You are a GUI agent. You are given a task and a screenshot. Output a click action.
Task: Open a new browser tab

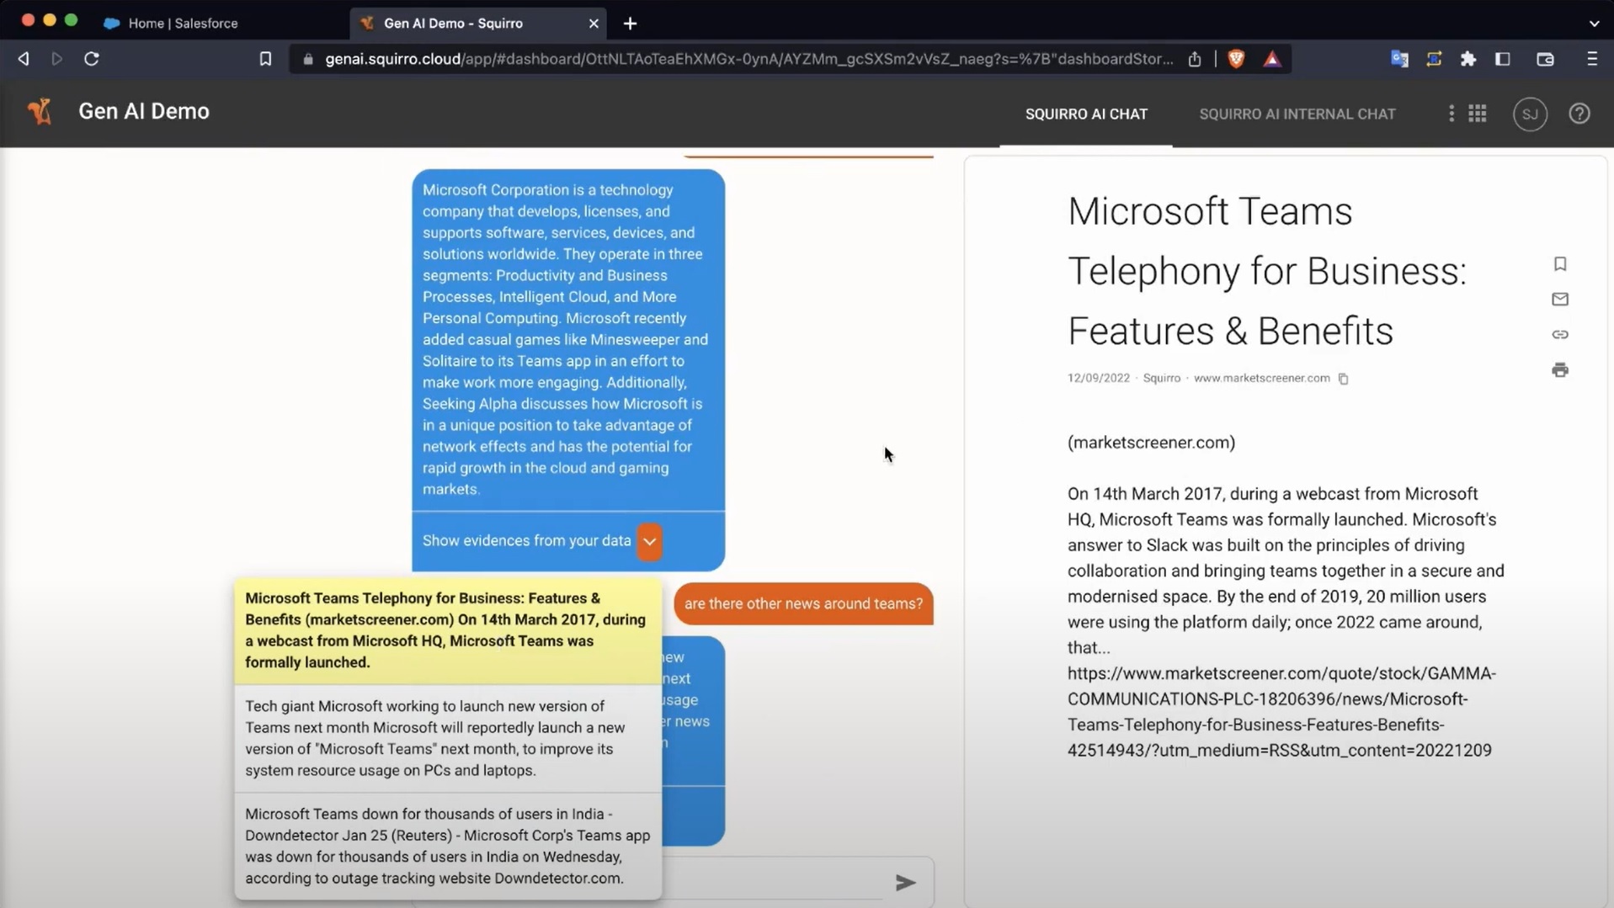pos(630,24)
